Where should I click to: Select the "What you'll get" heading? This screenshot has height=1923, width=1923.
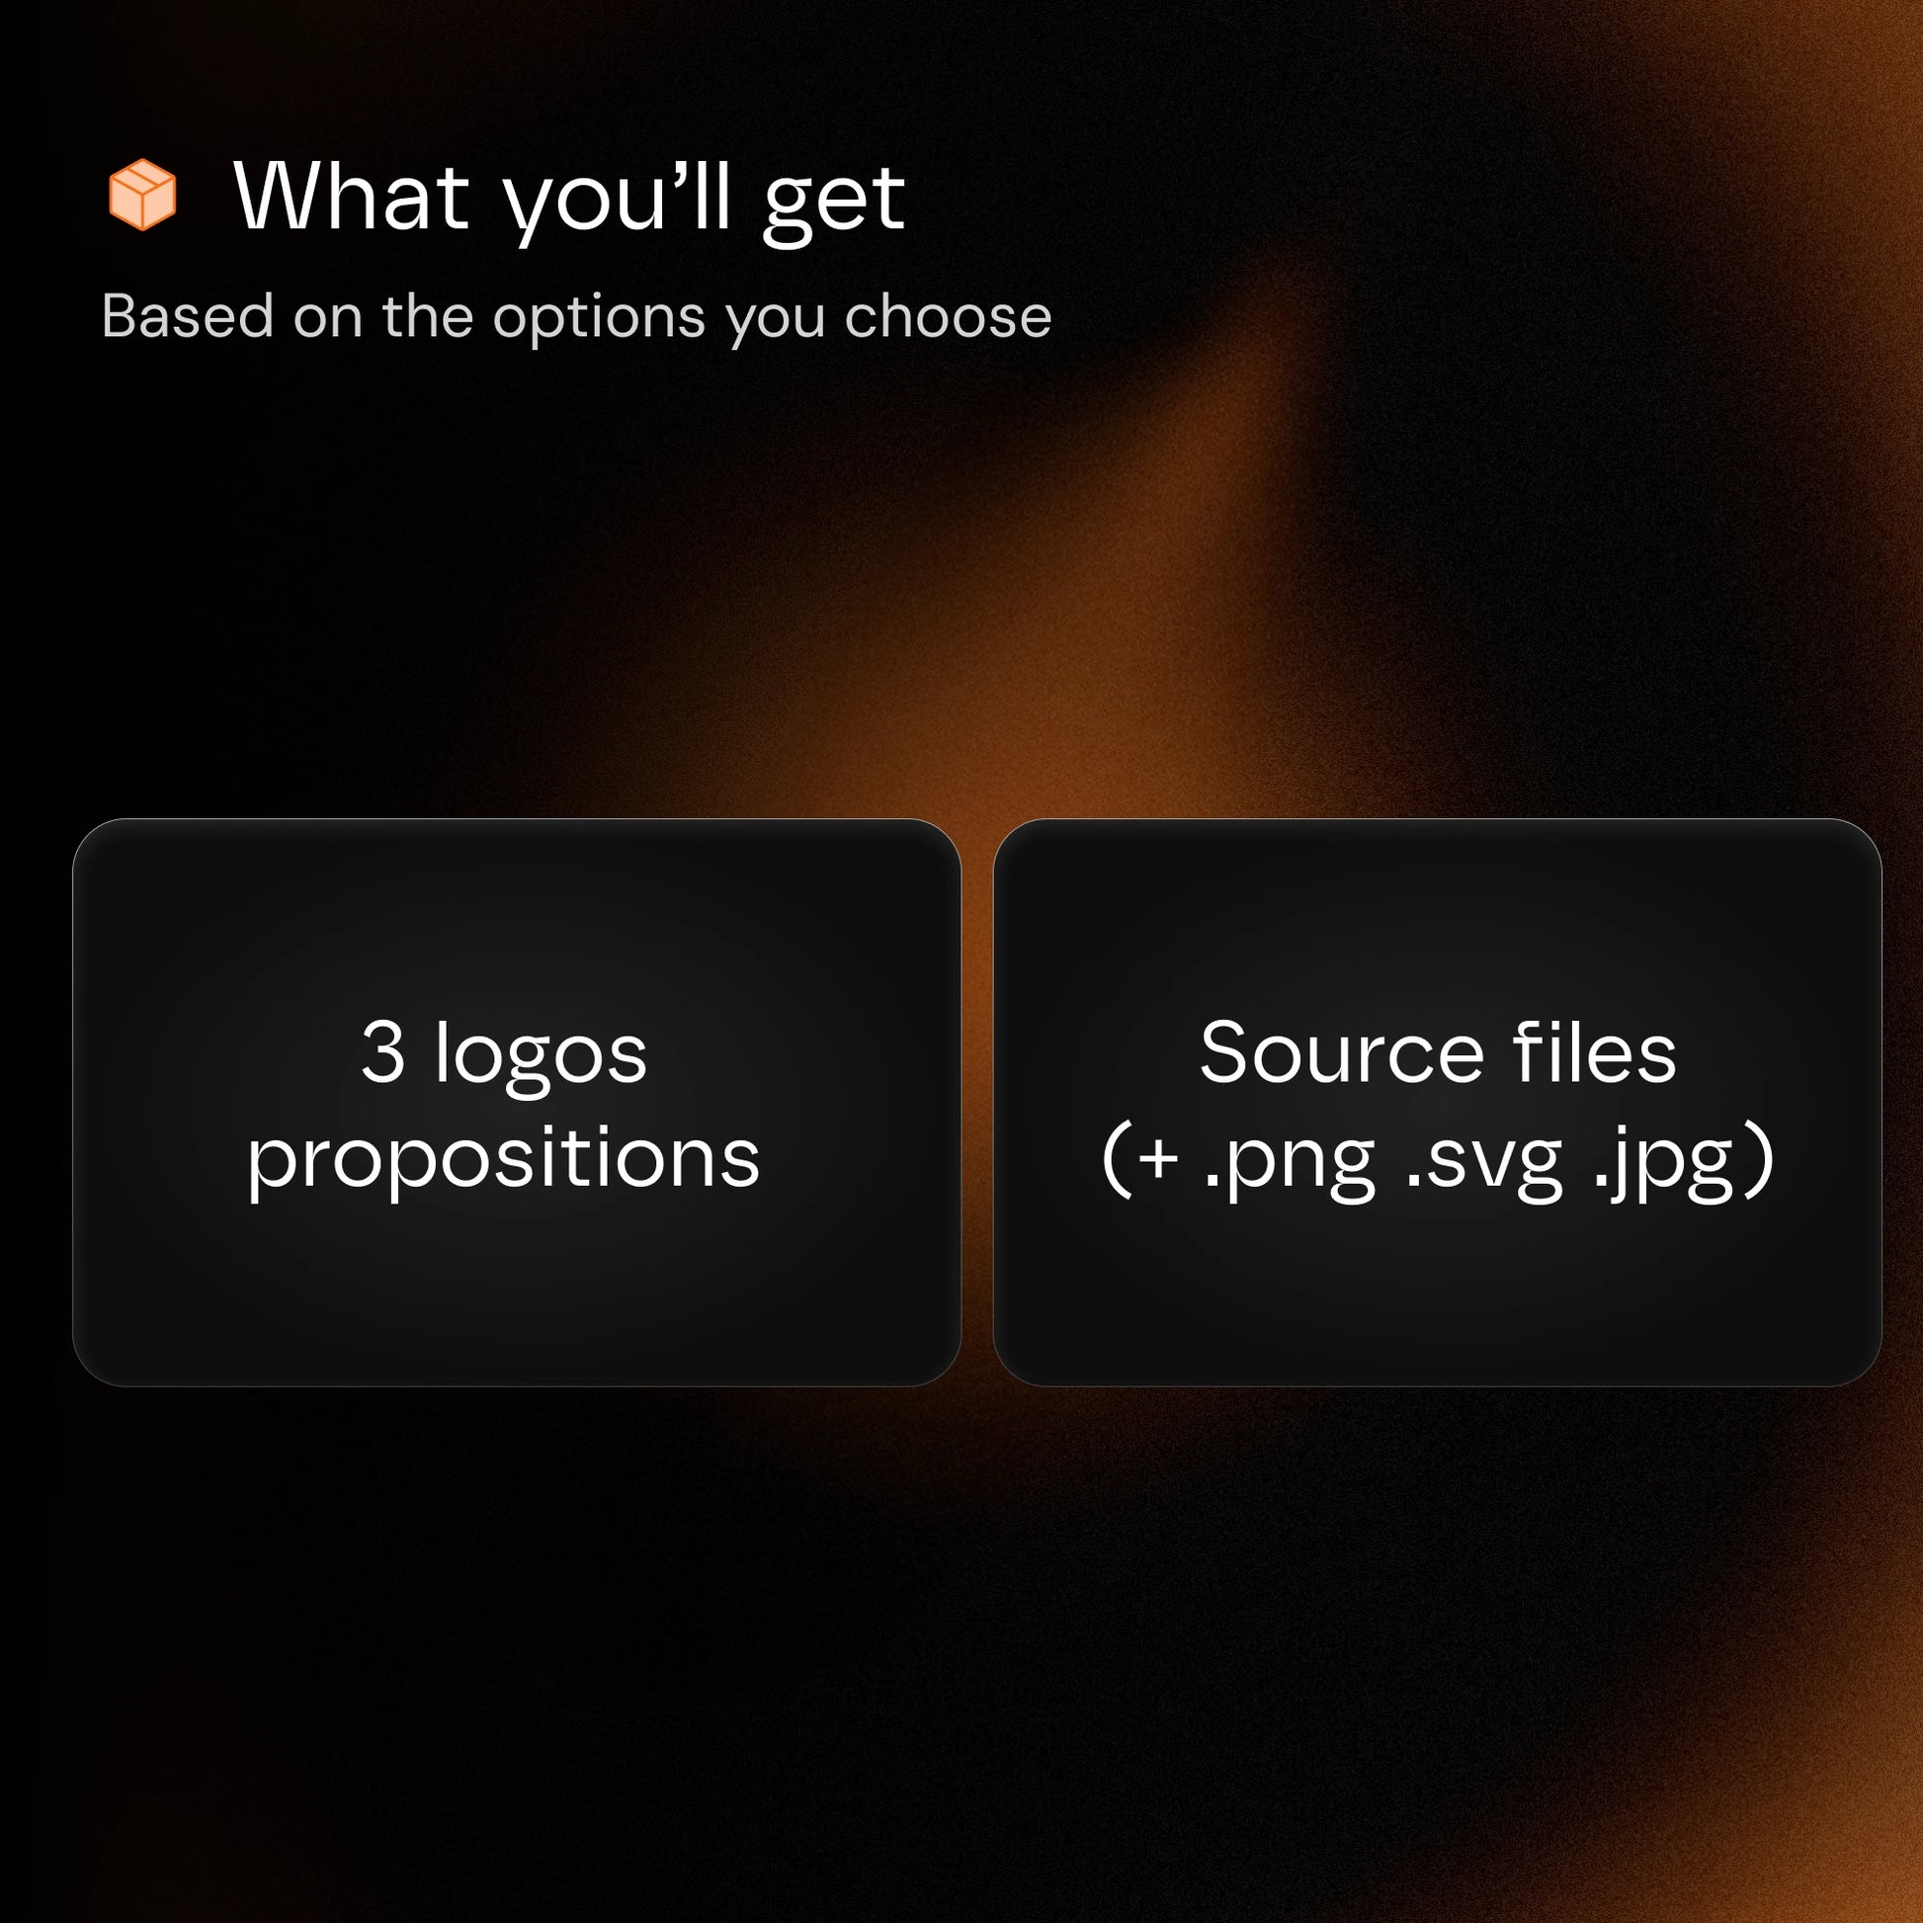569,202
